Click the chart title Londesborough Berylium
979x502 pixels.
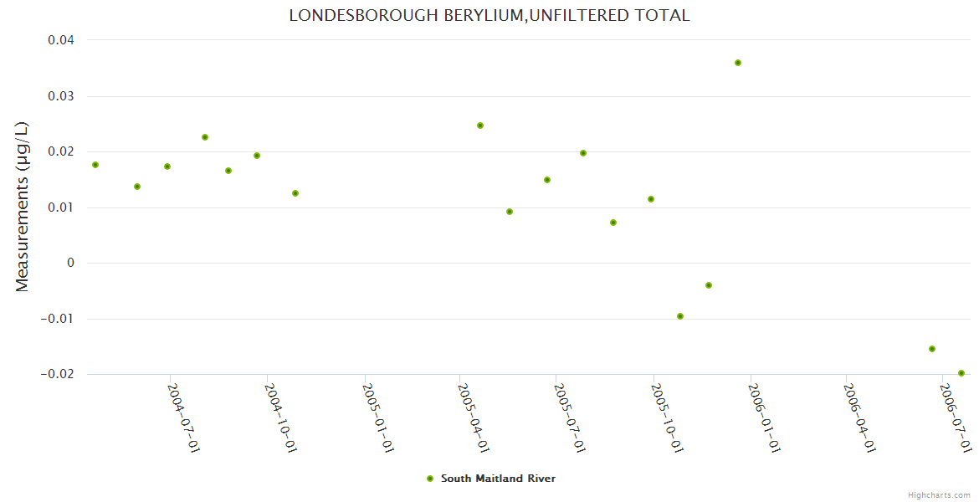489,16
